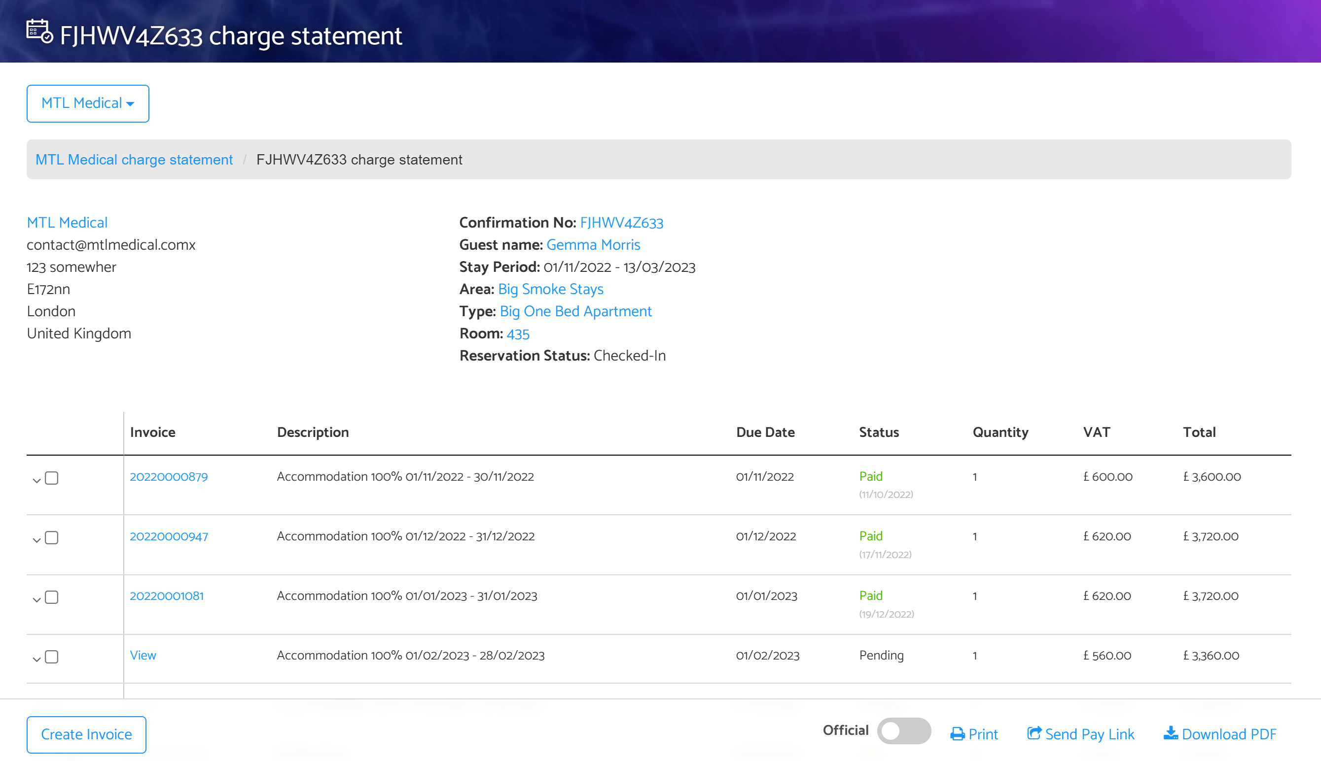Open guest Gemma Morris profile
1321x761 pixels.
(x=593, y=245)
